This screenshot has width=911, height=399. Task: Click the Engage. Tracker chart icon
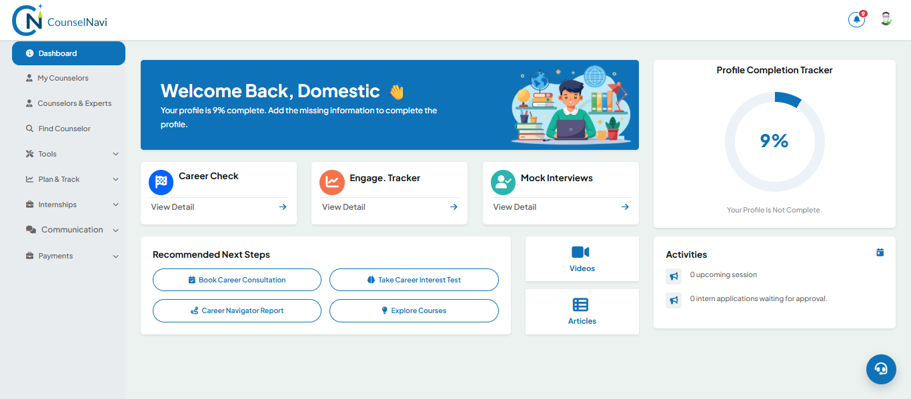click(331, 182)
